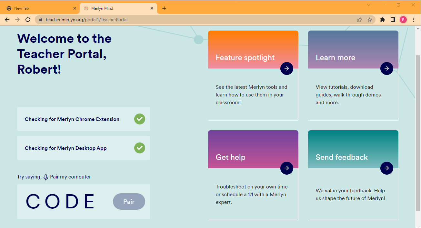421x228 pixels.
Task: Open a new browser tab with plus
Action: click(164, 8)
